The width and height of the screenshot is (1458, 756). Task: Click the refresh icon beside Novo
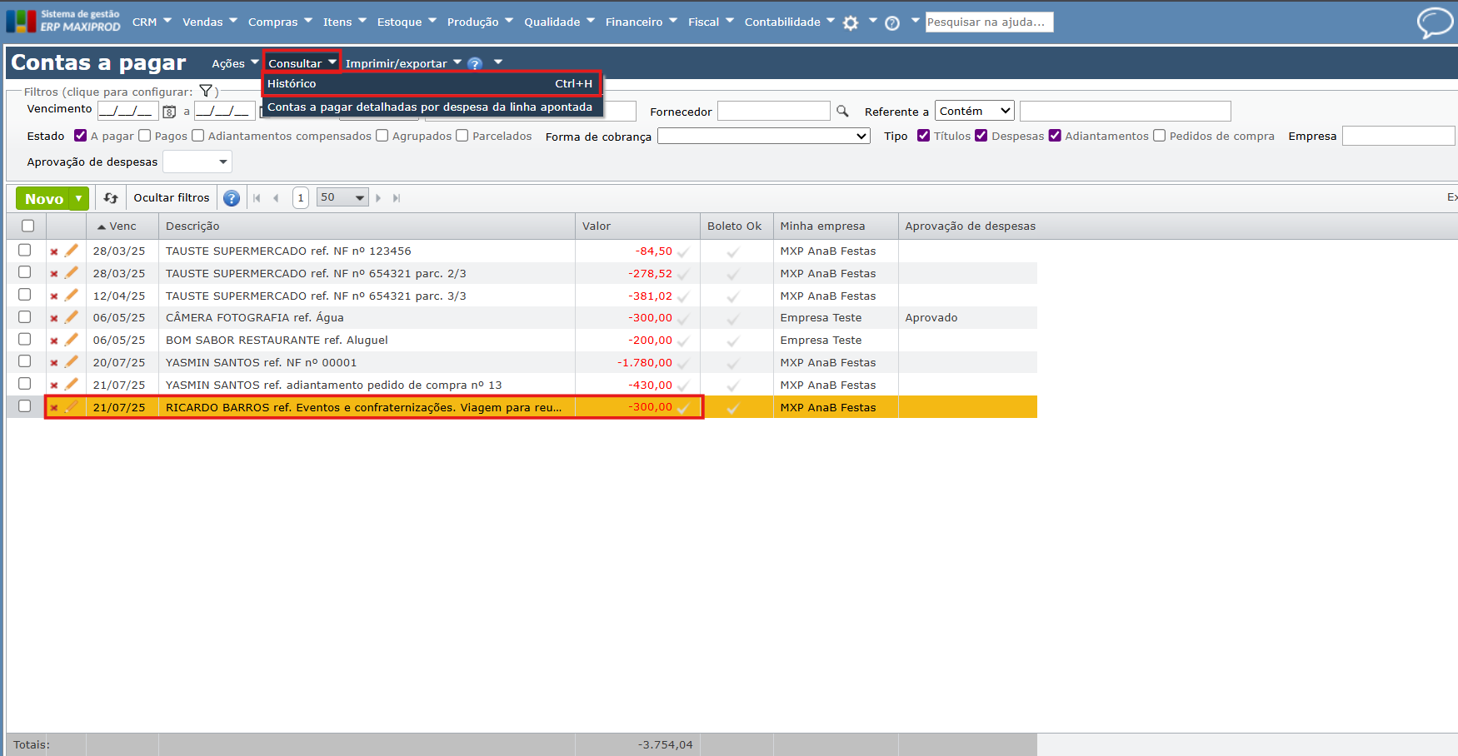[x=111, y=198]
